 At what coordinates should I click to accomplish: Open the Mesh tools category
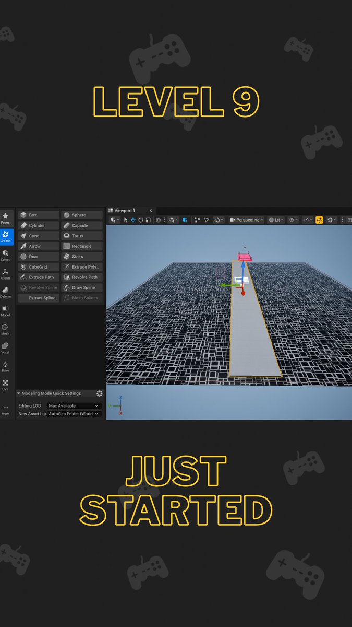point(5,329)
